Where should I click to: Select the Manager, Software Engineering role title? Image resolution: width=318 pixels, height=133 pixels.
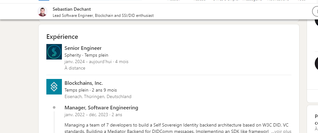pos(101,108)
